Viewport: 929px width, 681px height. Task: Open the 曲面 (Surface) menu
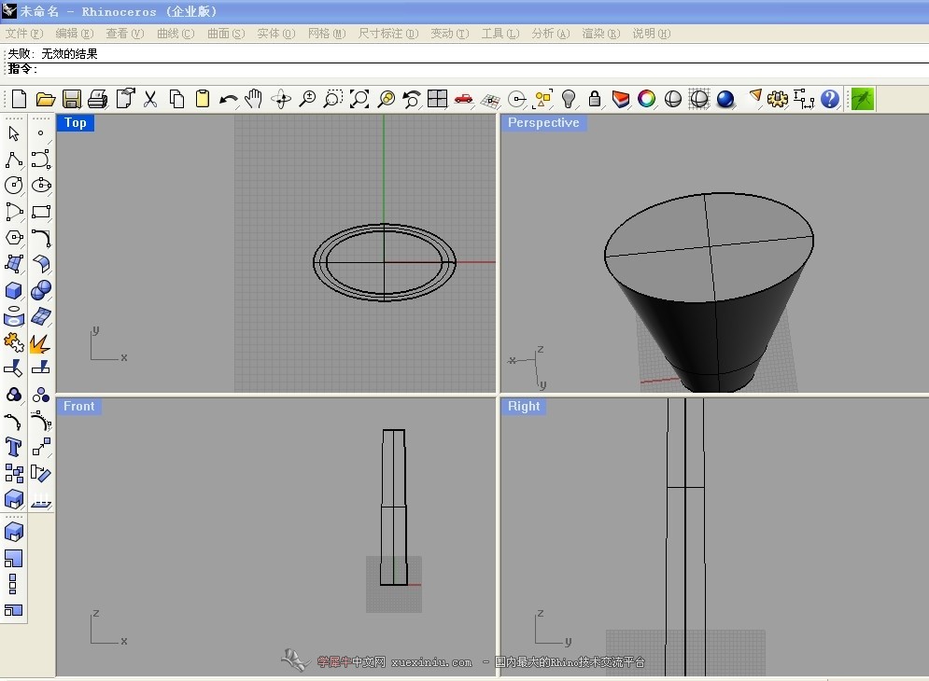pyautogui.click(x=226, y=34)
